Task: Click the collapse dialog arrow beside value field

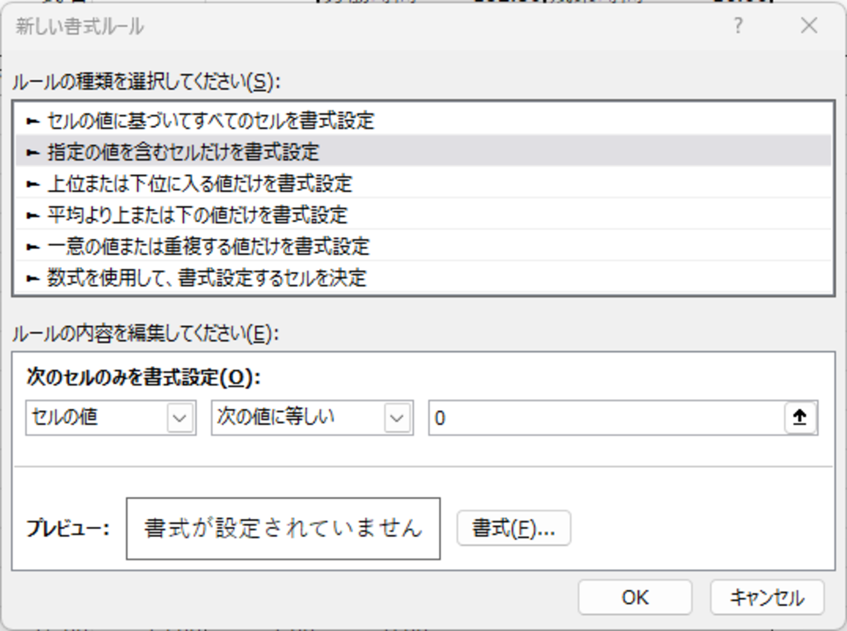Action: [x=800, y=417]
